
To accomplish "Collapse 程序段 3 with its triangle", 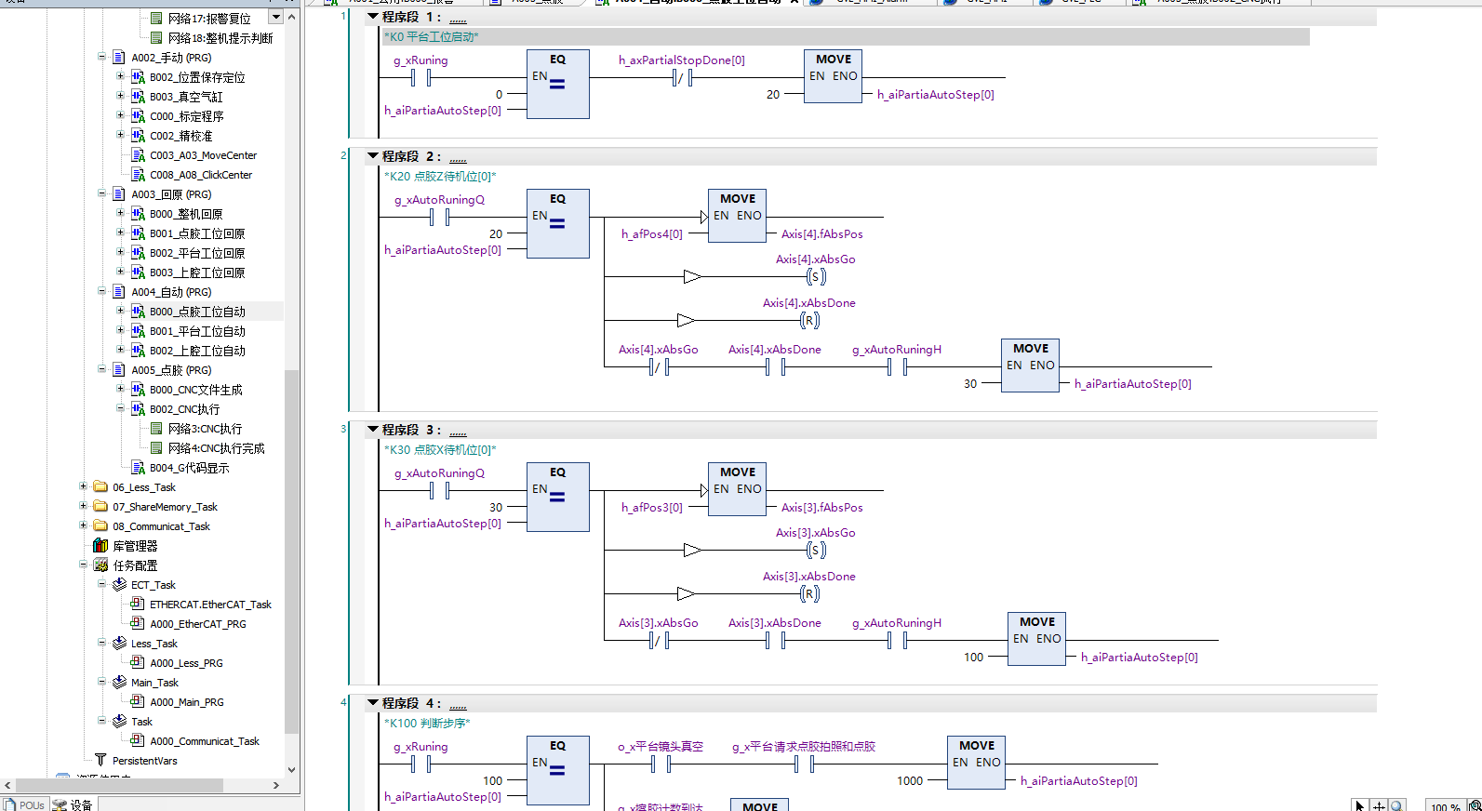I will [373, 430].
